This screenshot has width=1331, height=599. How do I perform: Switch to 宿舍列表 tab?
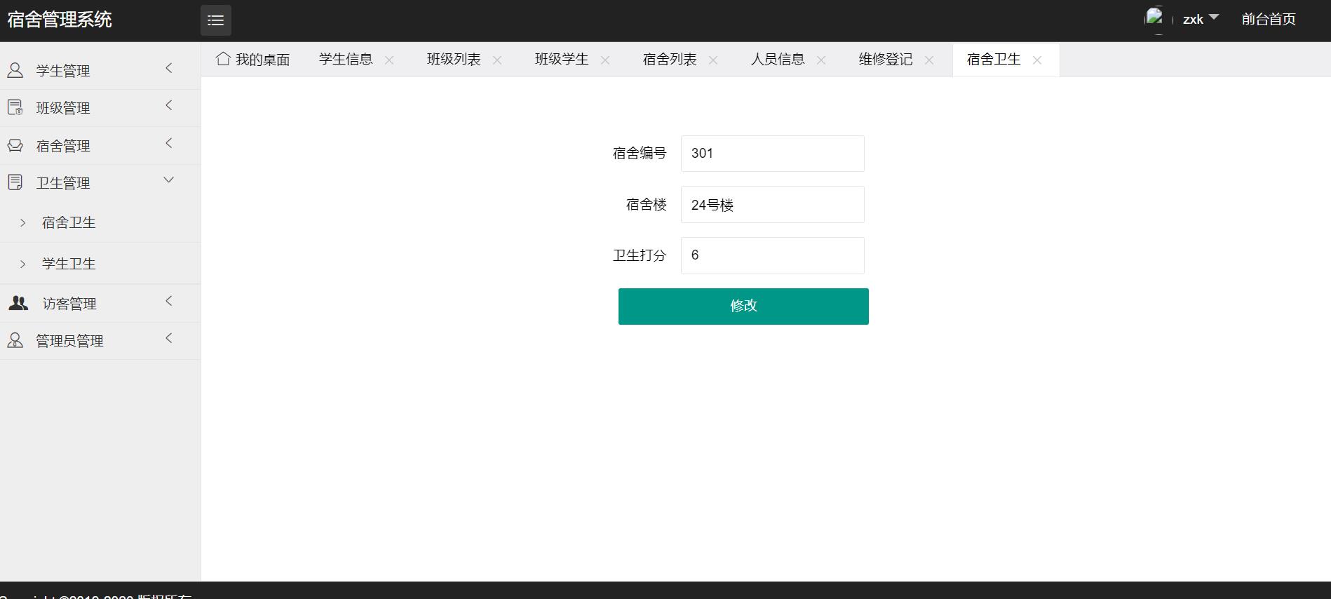670,60
